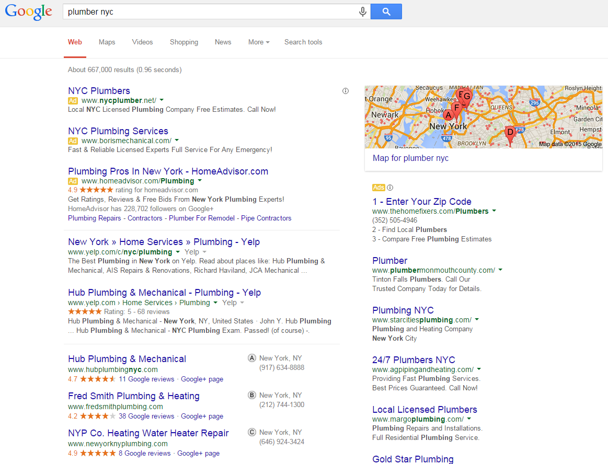
Task: Open 24/7 Plumbers NYC ad link
Action: (414, 359)
